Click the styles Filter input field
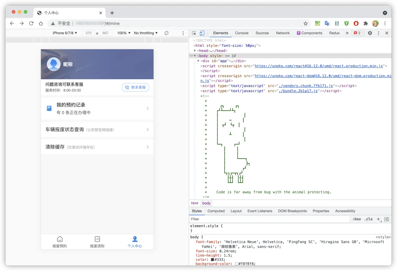Viewport: 397px width, 271px height. tap(269, 219)
